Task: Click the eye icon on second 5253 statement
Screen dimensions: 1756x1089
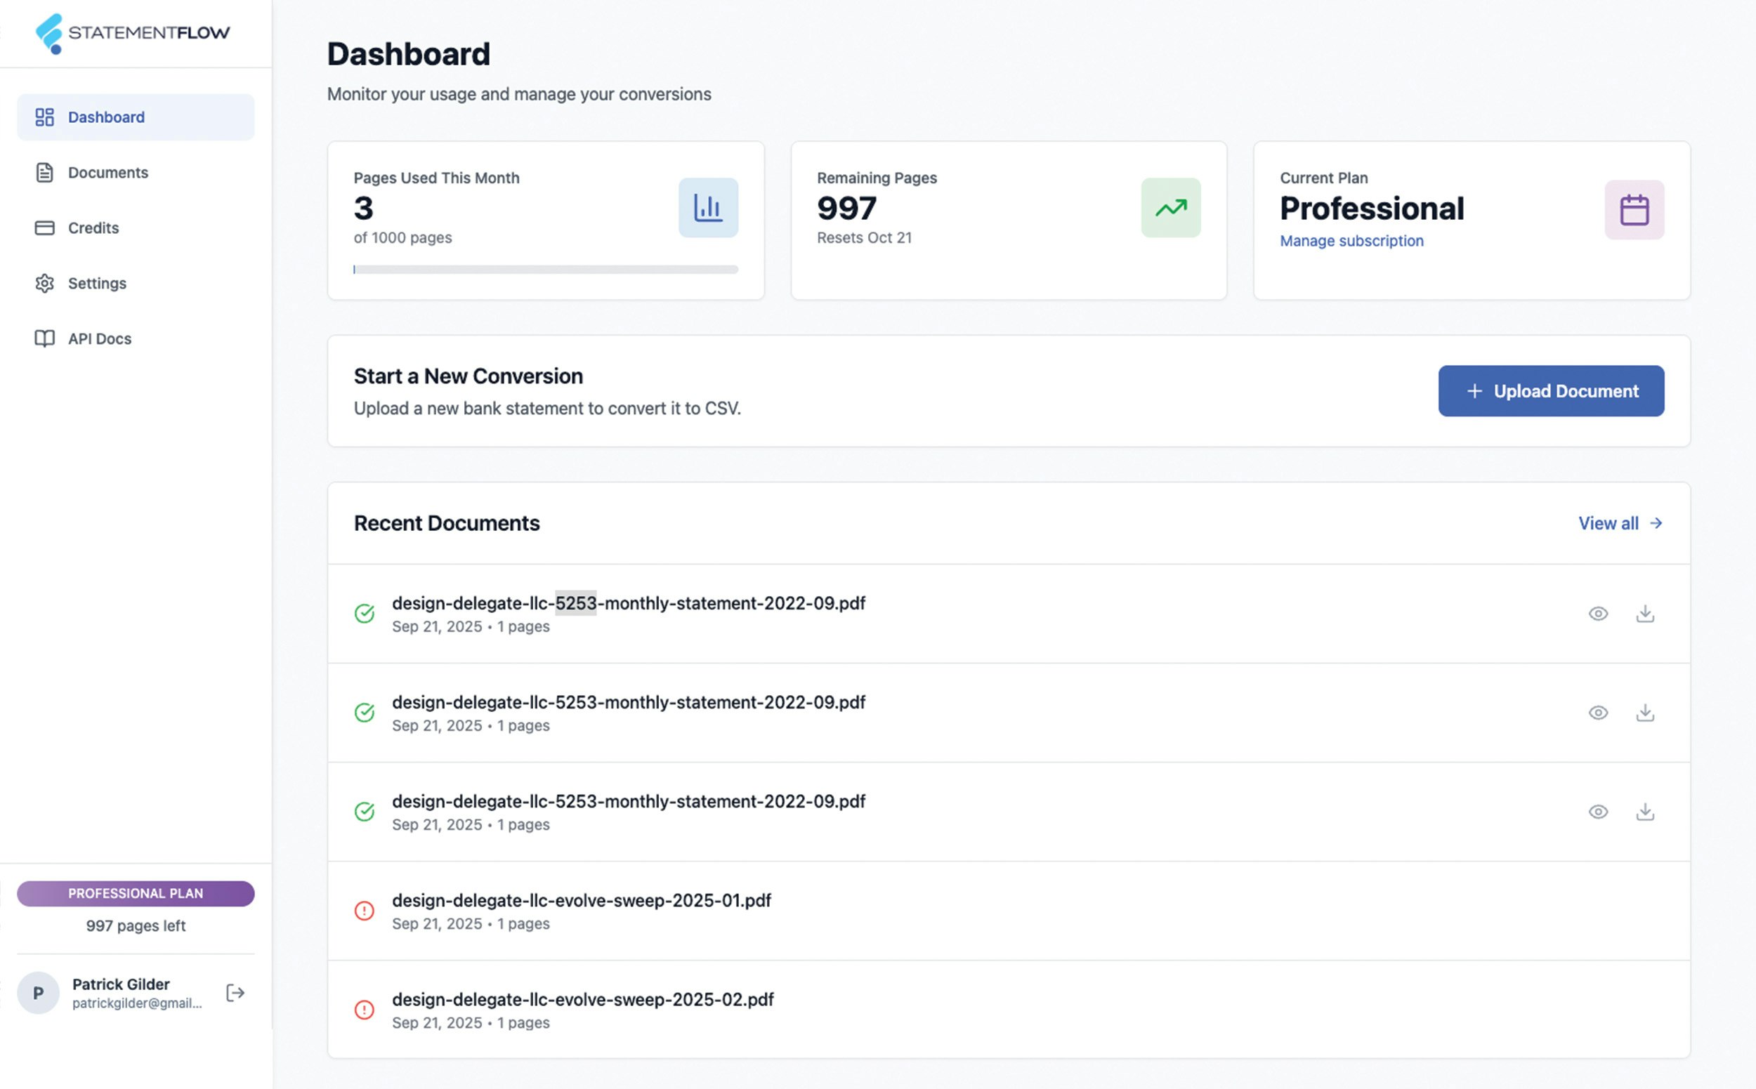Action: click(x=1597, y=713)
